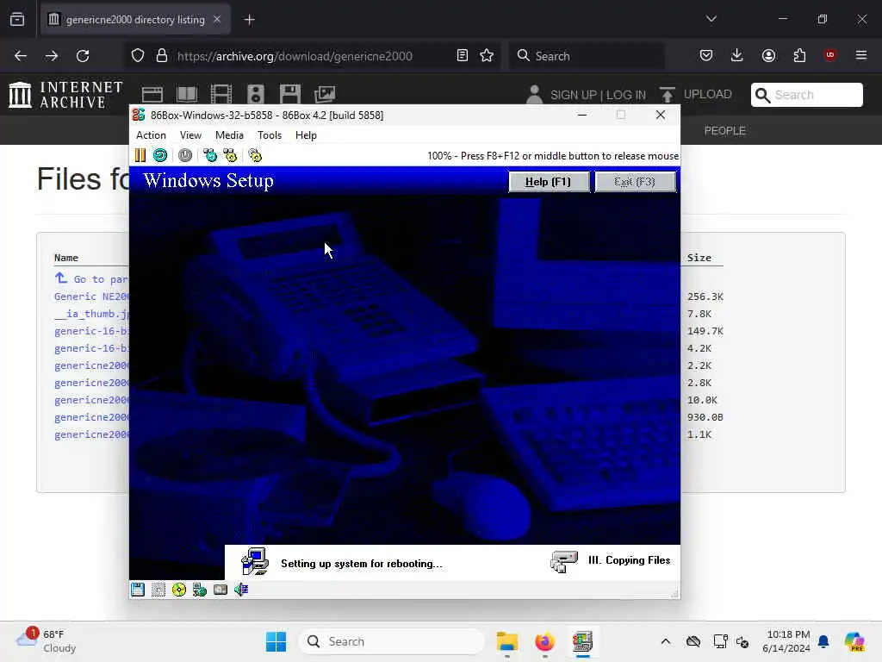Click the uBlock Origin extension icon
Viewport: 882px width, 662px height.
pos(829,56)
